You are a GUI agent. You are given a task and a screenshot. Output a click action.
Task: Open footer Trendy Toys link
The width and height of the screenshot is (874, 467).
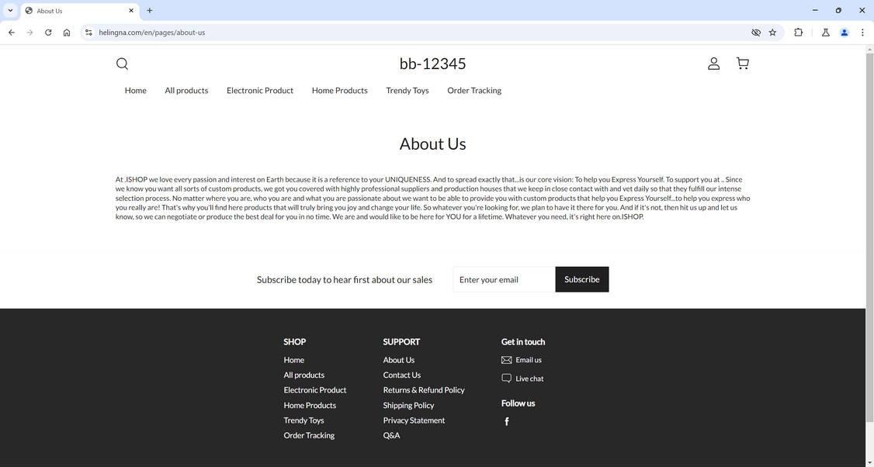click(x=303, y=420)
